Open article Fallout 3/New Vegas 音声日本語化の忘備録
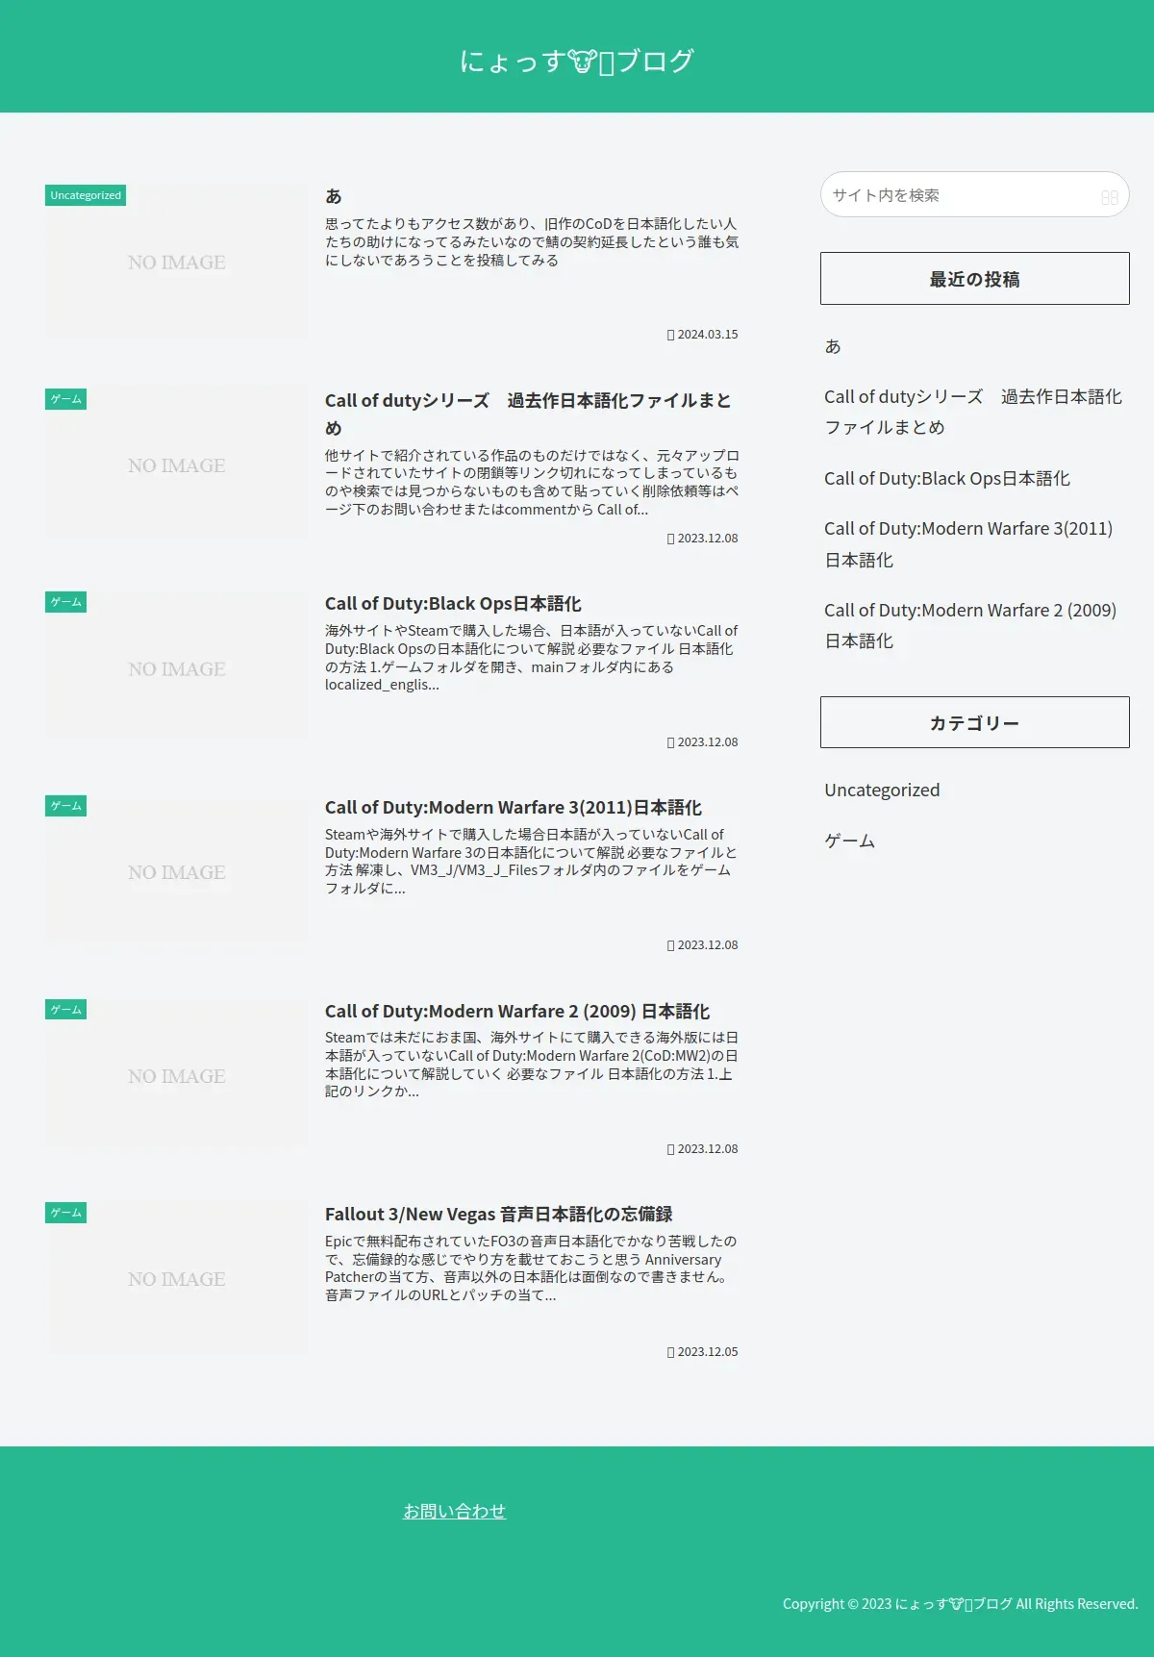 pyautogui.click(x=498, y=1215)
